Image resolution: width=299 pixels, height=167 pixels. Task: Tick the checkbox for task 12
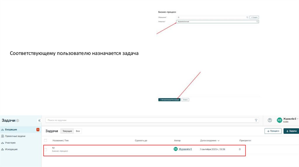click(x=45, y=150)
